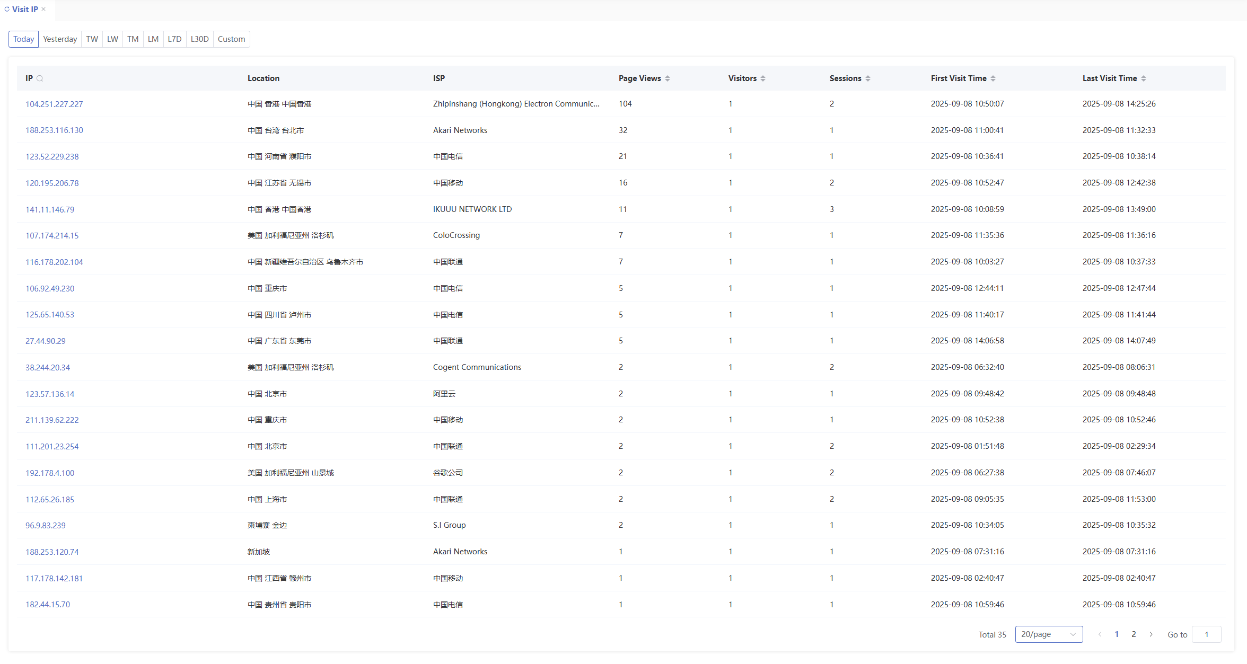Sort by First Visit Time arrows
This screenshot has width=1247, height=664.
click(993, 78)
